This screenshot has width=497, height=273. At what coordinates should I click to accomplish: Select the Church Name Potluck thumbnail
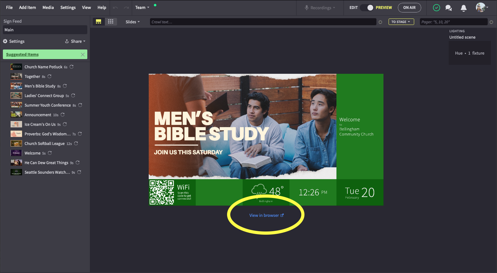click(16, 67)
